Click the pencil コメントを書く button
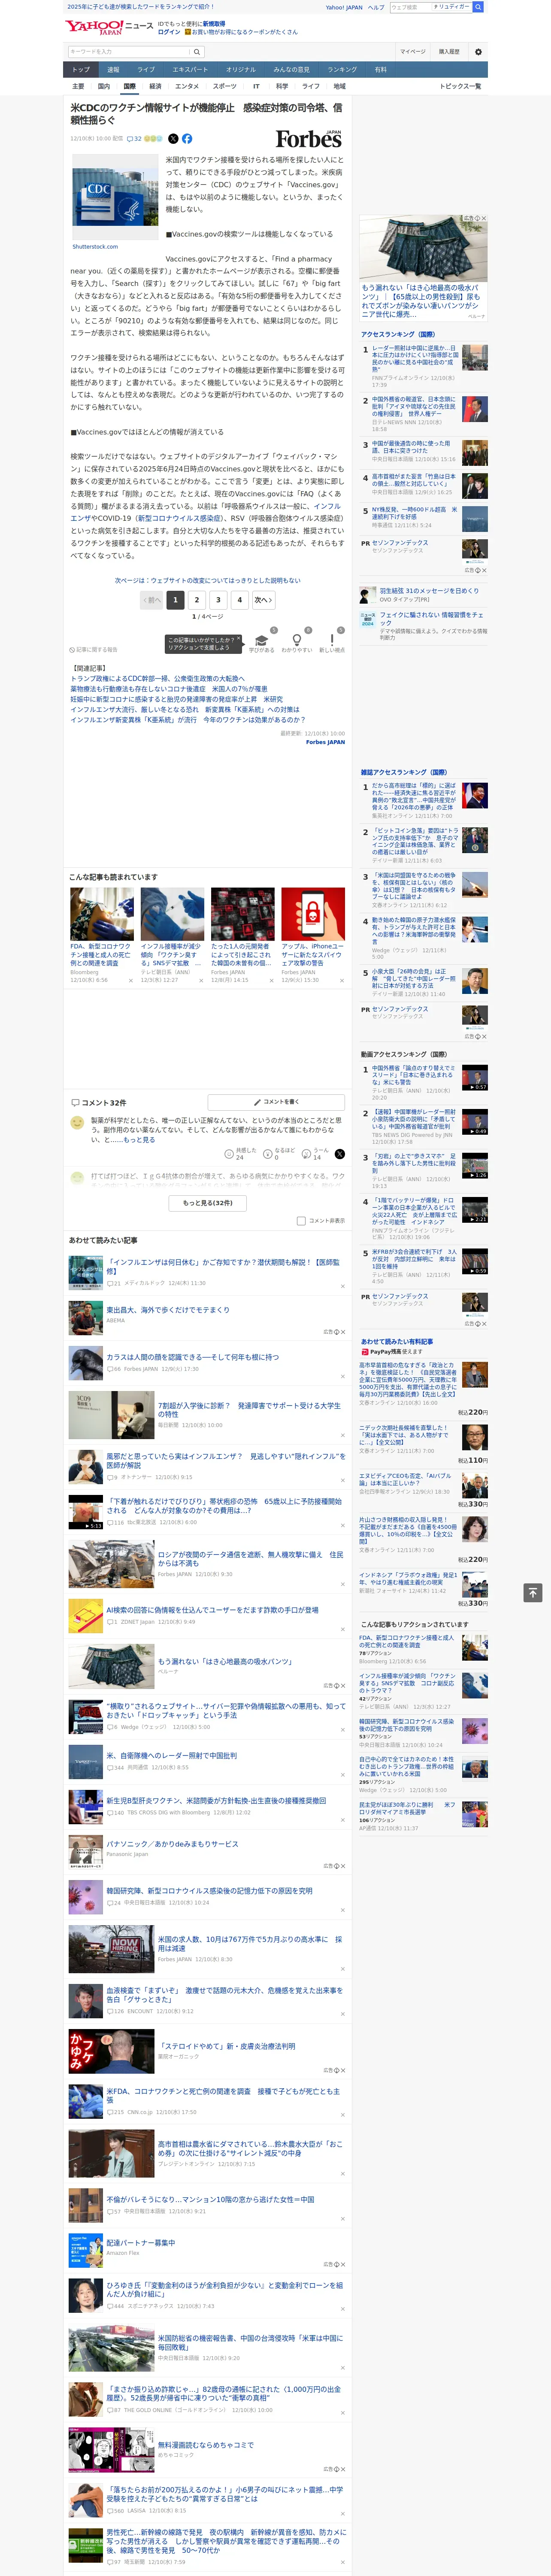The image size is (551, 2576). [x=275, y=1102]
